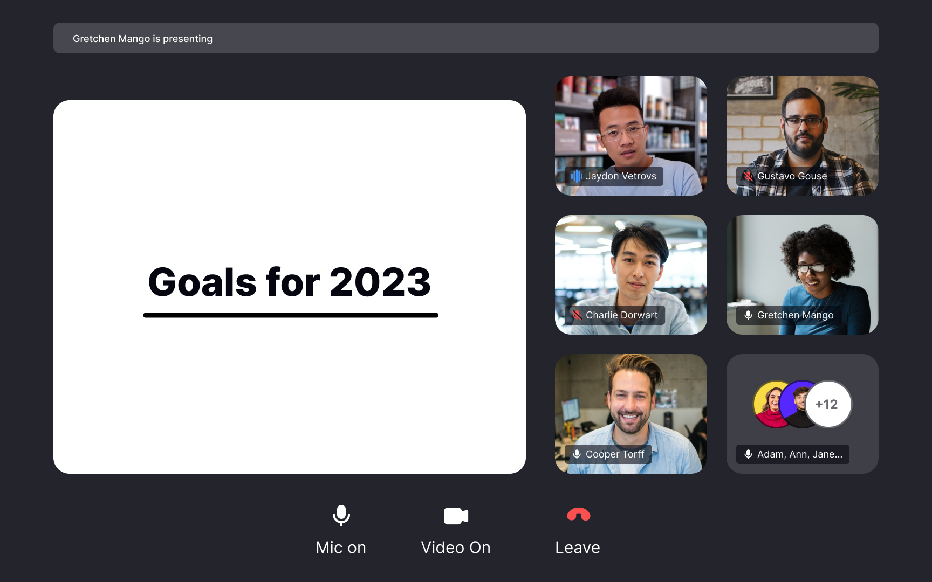Select the video camera icon
The width and height of the screenshot is (932, 582).
(456, 516)
